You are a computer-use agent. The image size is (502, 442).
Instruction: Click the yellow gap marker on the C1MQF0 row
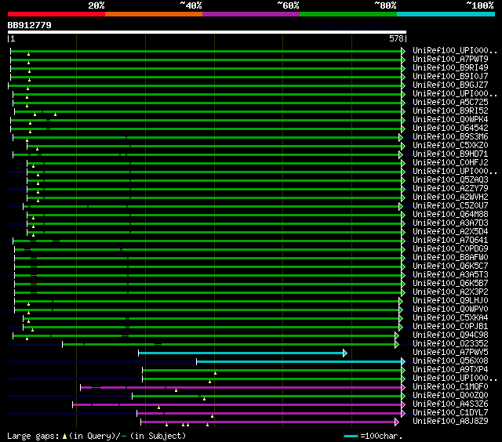click(176, 389)
